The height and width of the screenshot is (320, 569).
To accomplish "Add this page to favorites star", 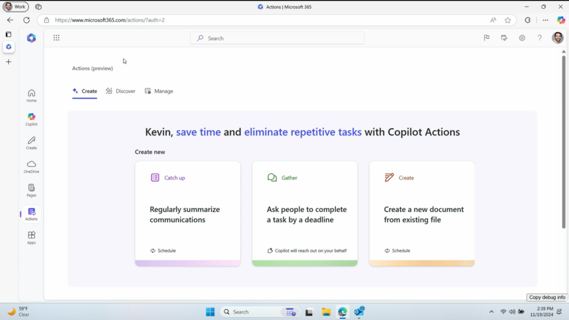I will (508, 20).
